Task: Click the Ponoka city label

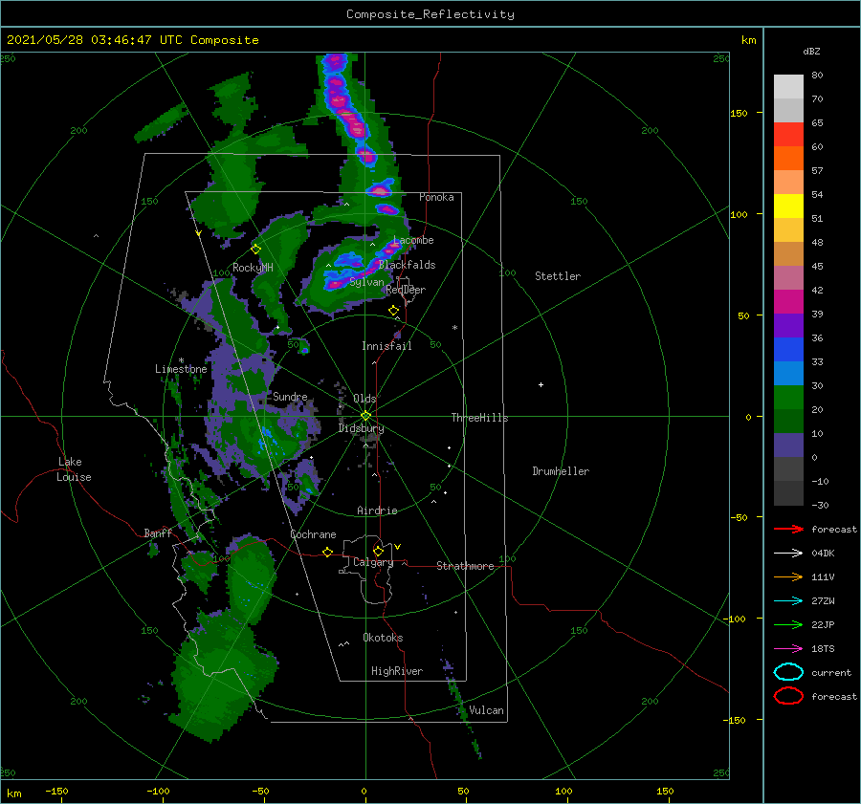Action: 436,197
